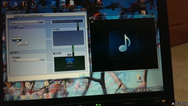Click the hammer tool button beside the 耳機 dropdown
This screenshot has height=106, width=188.
pyautogui.click(x=42, y=59)
